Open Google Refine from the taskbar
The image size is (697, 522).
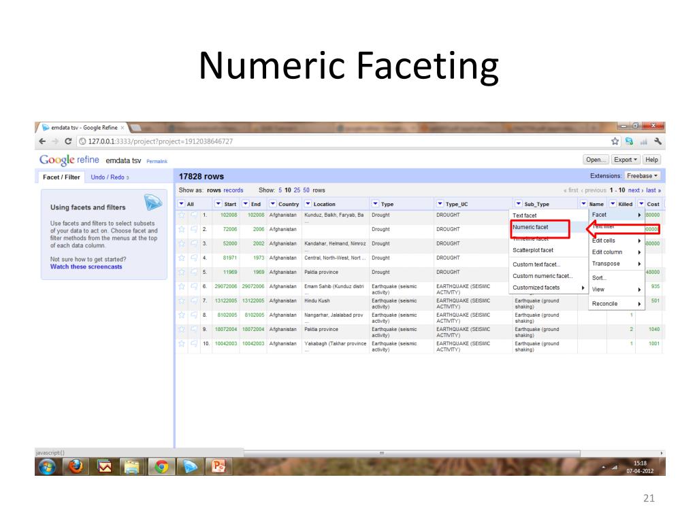click(190, 466)
